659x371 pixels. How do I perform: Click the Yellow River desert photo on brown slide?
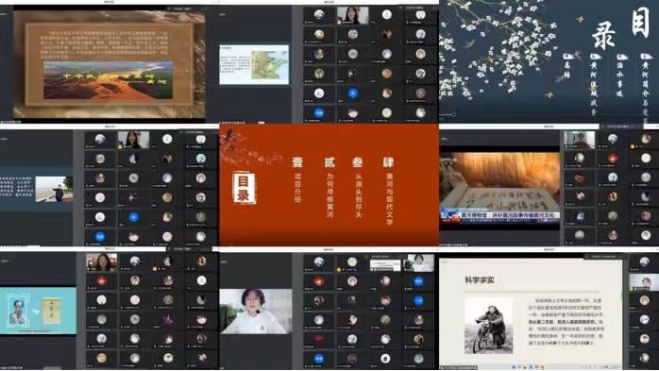(108, 80)
